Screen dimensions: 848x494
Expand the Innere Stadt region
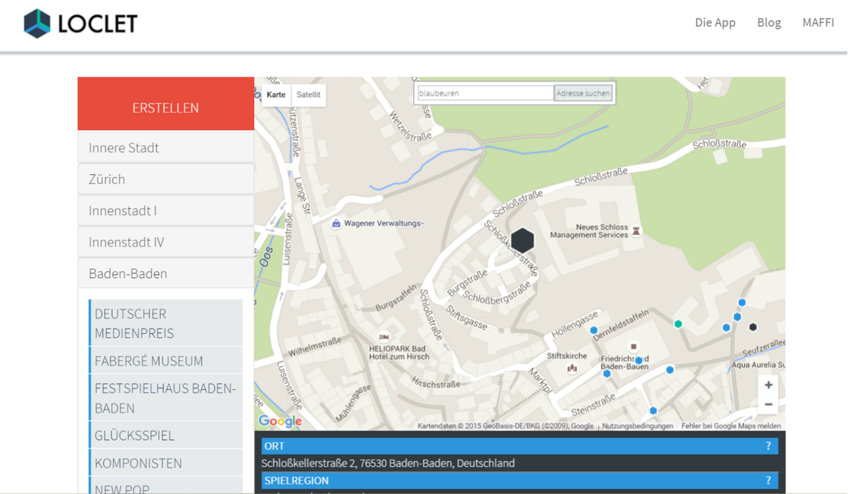click(x=165, y=148)
